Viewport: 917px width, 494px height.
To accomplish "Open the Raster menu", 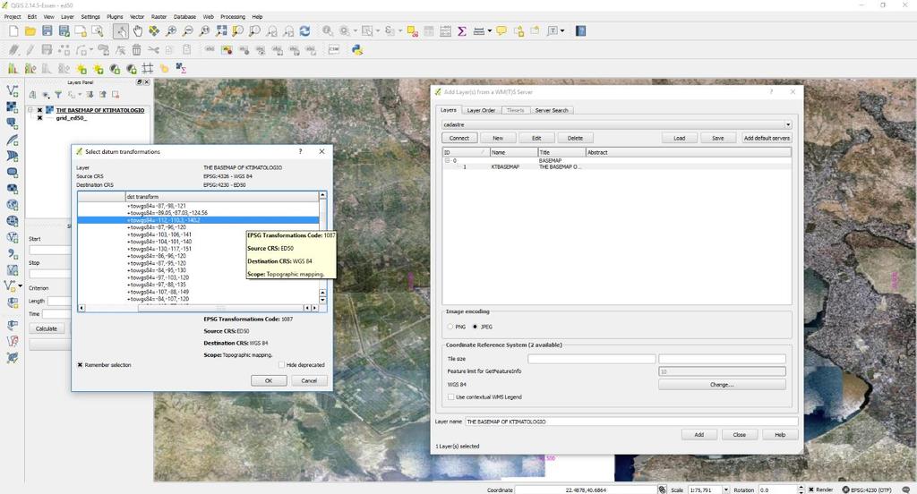I will 159,17.
